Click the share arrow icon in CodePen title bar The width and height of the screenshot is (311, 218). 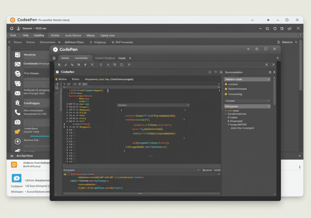(x=248, y=49)
